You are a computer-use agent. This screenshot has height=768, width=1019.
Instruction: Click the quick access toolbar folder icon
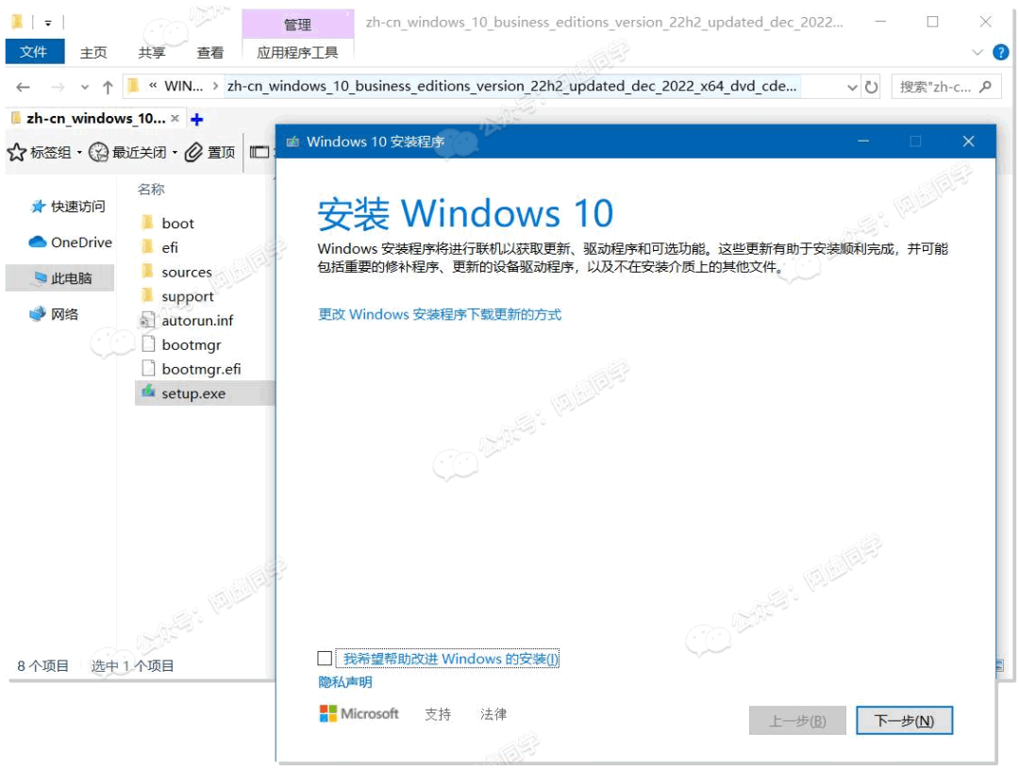click(x=18, y=22)
